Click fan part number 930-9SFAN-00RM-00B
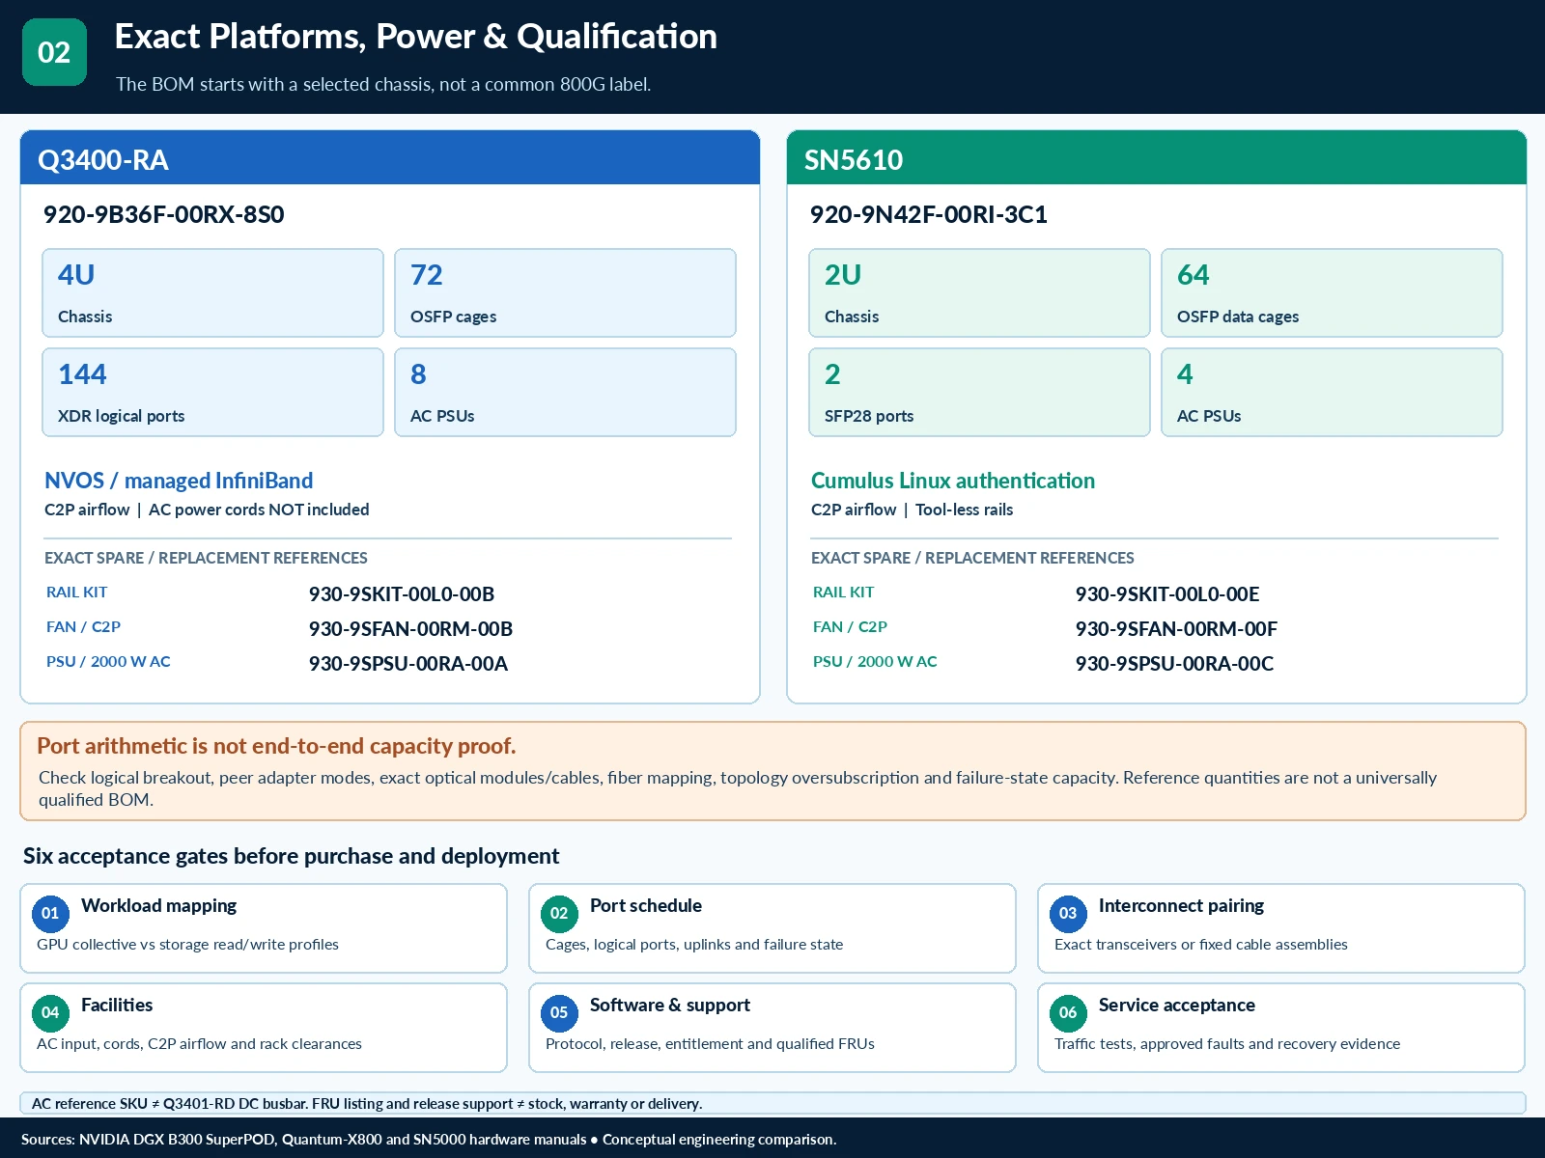This screenshot has height=1158, width=1545. point(410,629)
